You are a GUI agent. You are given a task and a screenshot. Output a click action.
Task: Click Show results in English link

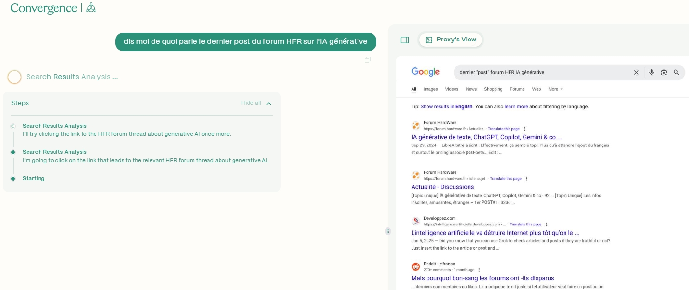click(x=446, y=107)
